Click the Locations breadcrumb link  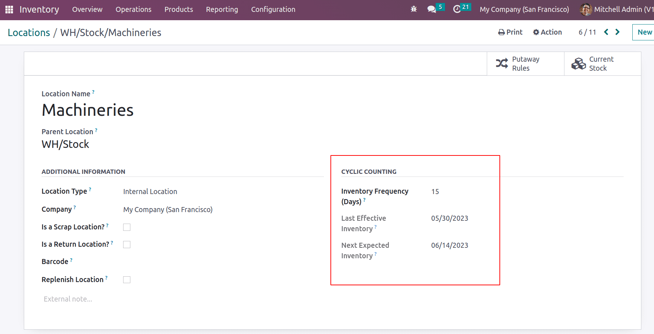[x=29, y=32]
